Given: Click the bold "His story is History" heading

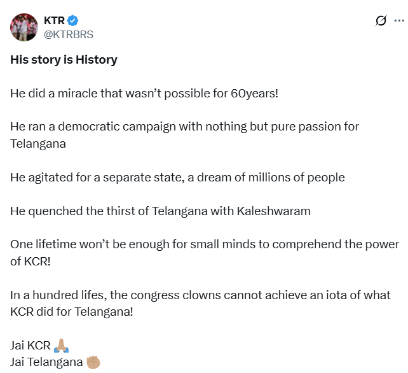Looking at the screenshot, I should click(64, 60).
